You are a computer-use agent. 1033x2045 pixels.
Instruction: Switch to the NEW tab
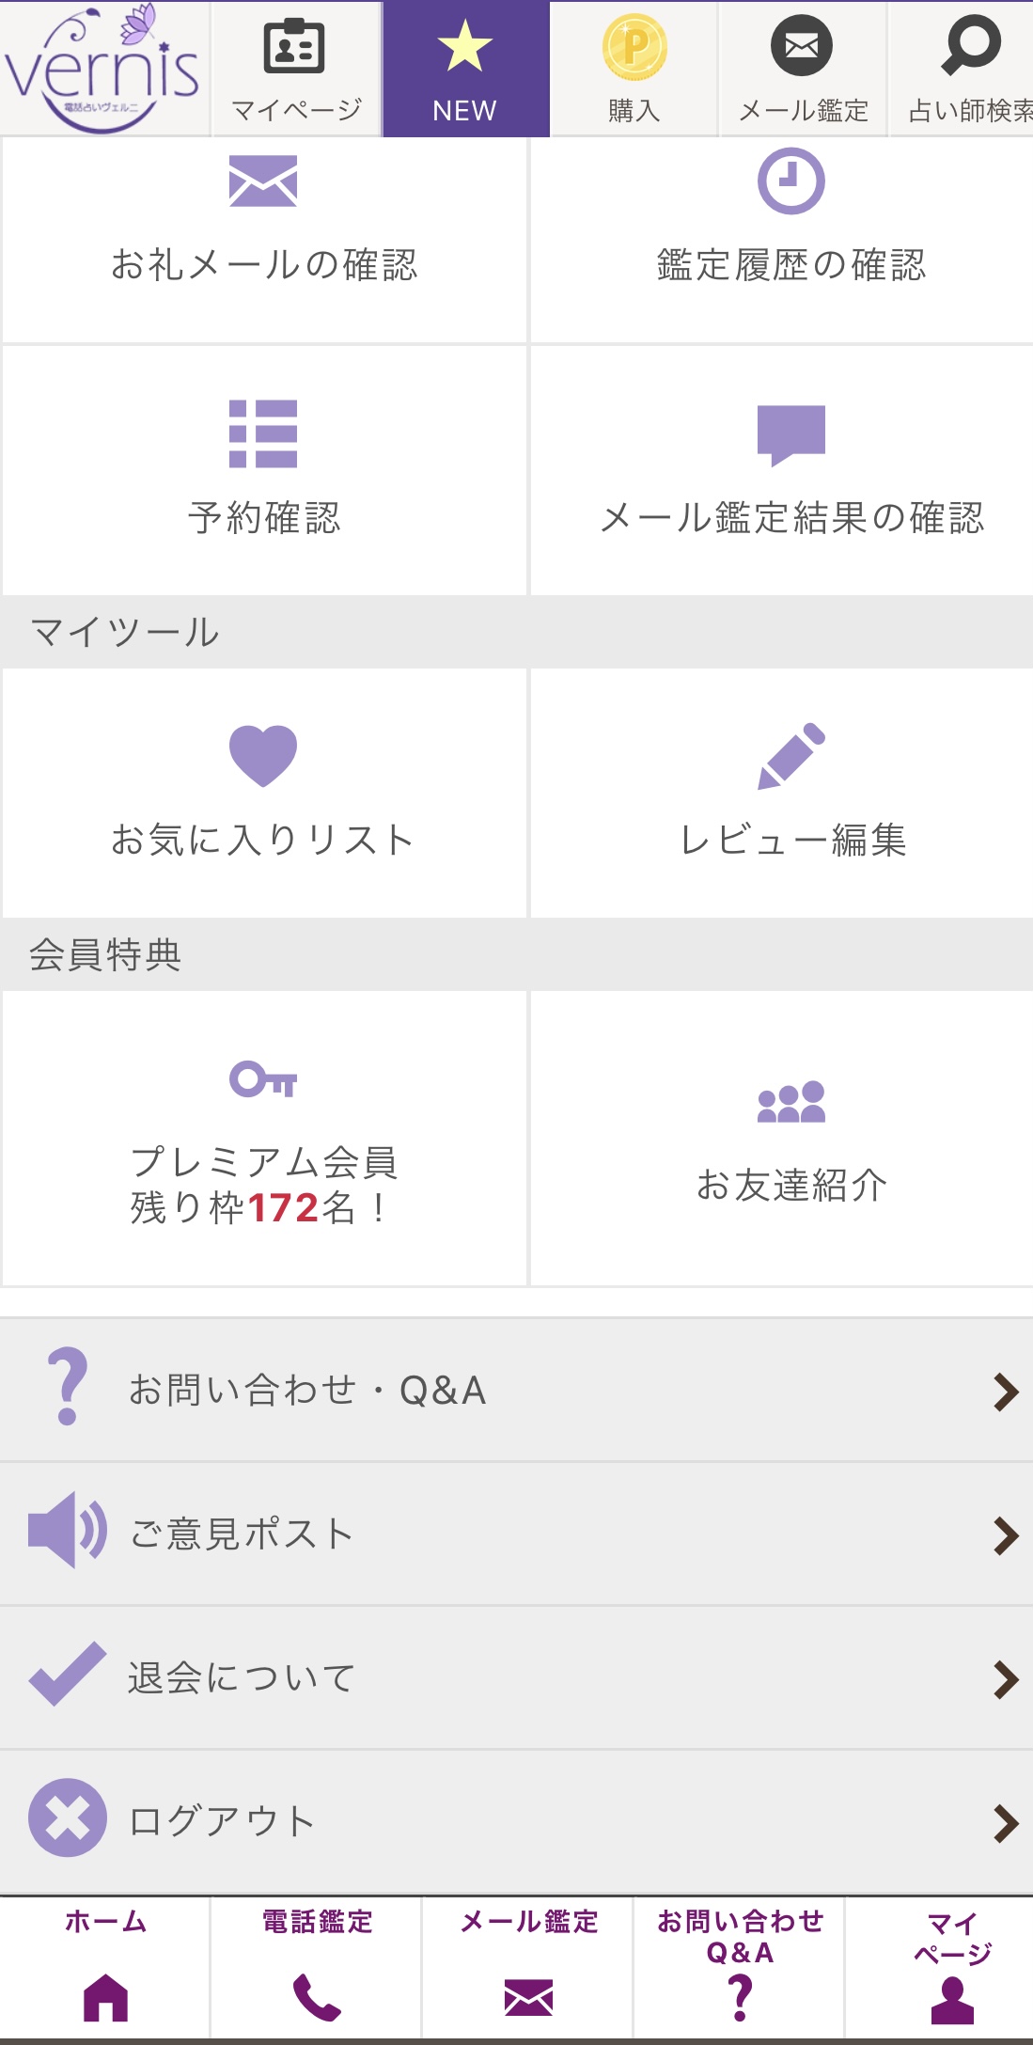[x=465, y=70]
